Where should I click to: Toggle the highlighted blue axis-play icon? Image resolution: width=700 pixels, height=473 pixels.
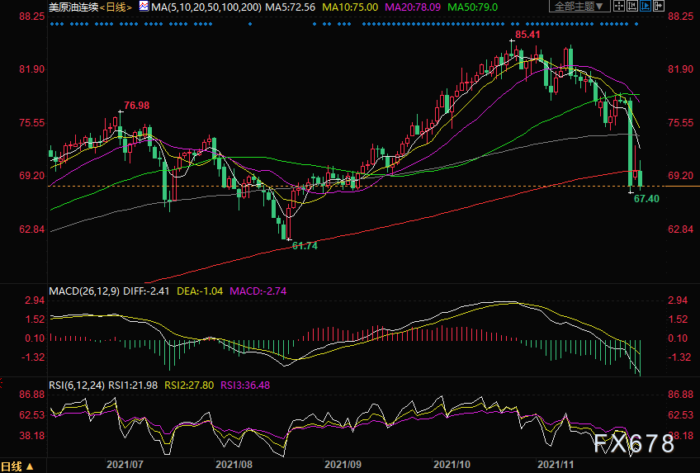pyautogui.click(x=646, y=6)
